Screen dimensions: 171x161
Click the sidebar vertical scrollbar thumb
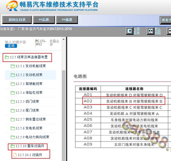coord(63,116)
